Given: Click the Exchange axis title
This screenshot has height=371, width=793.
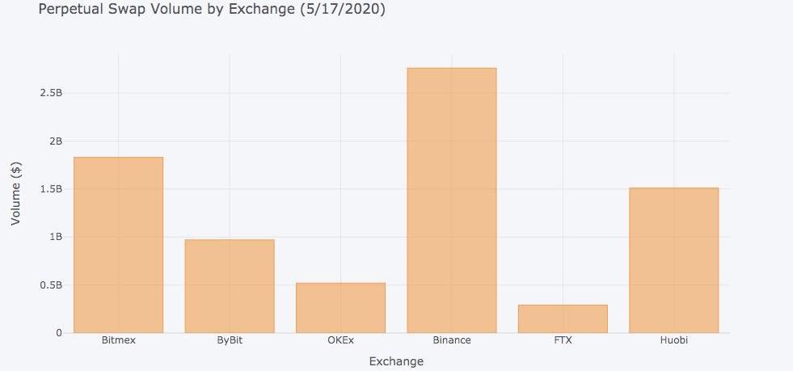Looking at the screenshot, I should (x=396, y=361).
